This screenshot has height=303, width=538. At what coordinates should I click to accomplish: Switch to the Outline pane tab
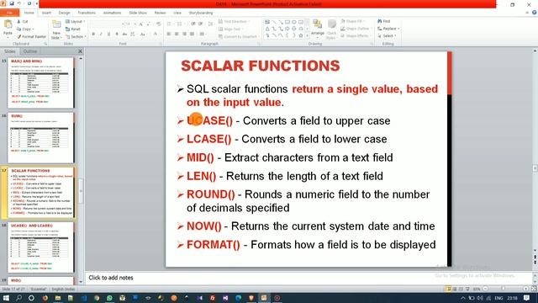tap(30, 51)
